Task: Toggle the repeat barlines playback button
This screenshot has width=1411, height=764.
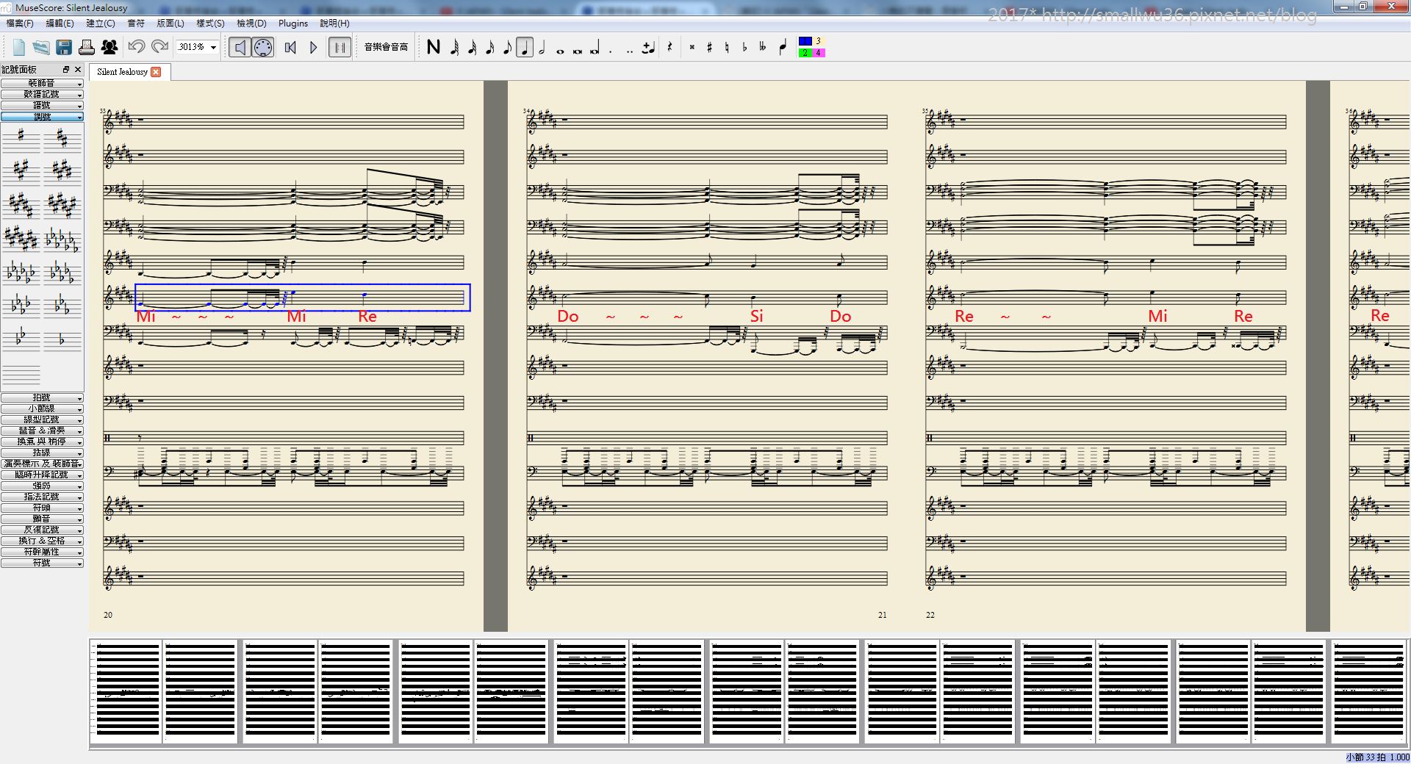Action: coord(340,47)
